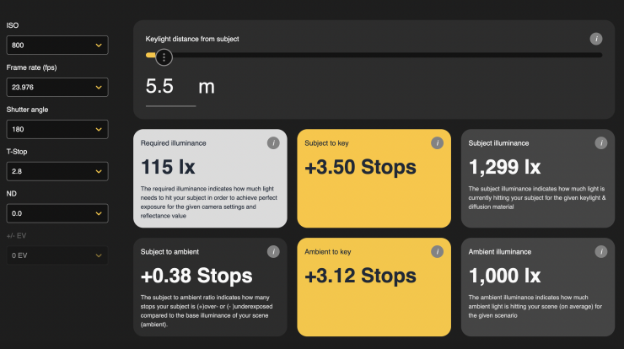The image size is (624, 349).
Task: Open info for Keylight distance from subject
Action: point(596,39)
